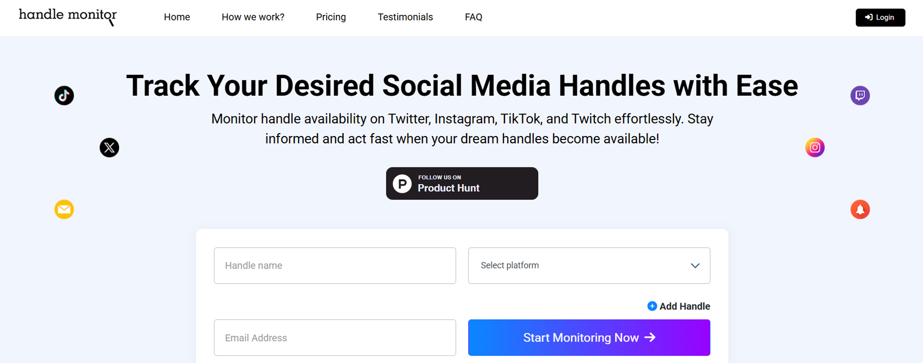Focus the Handle name input field
The height and width of the screenshot is (363, 923).
[335, 265]
